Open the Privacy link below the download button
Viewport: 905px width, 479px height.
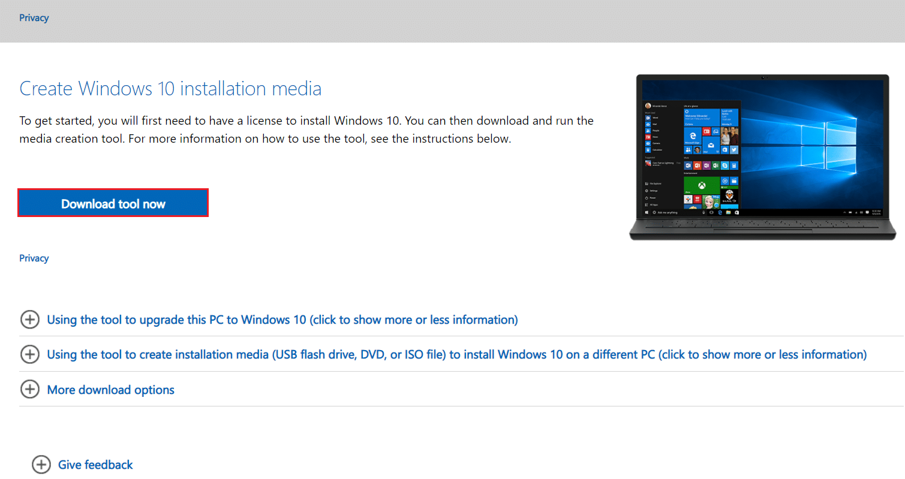[x=34, y=258]
